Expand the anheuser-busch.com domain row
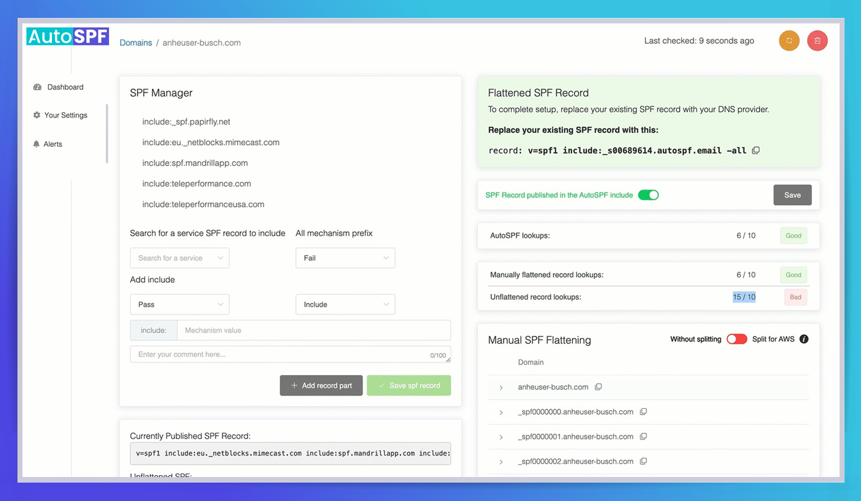This screenshot has width=861, height=501. pyautogui.click(x=501, y=387)
